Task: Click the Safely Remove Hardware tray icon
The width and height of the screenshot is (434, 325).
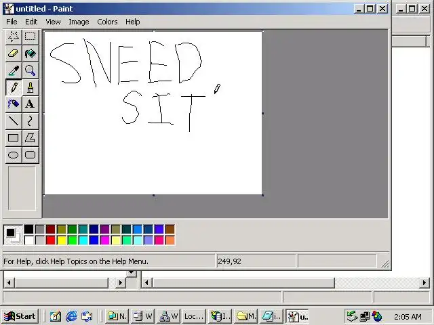Action: click(x=353, y=316)
